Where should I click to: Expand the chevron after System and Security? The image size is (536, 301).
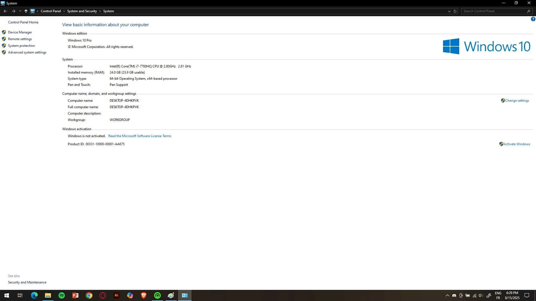(100, 11)
